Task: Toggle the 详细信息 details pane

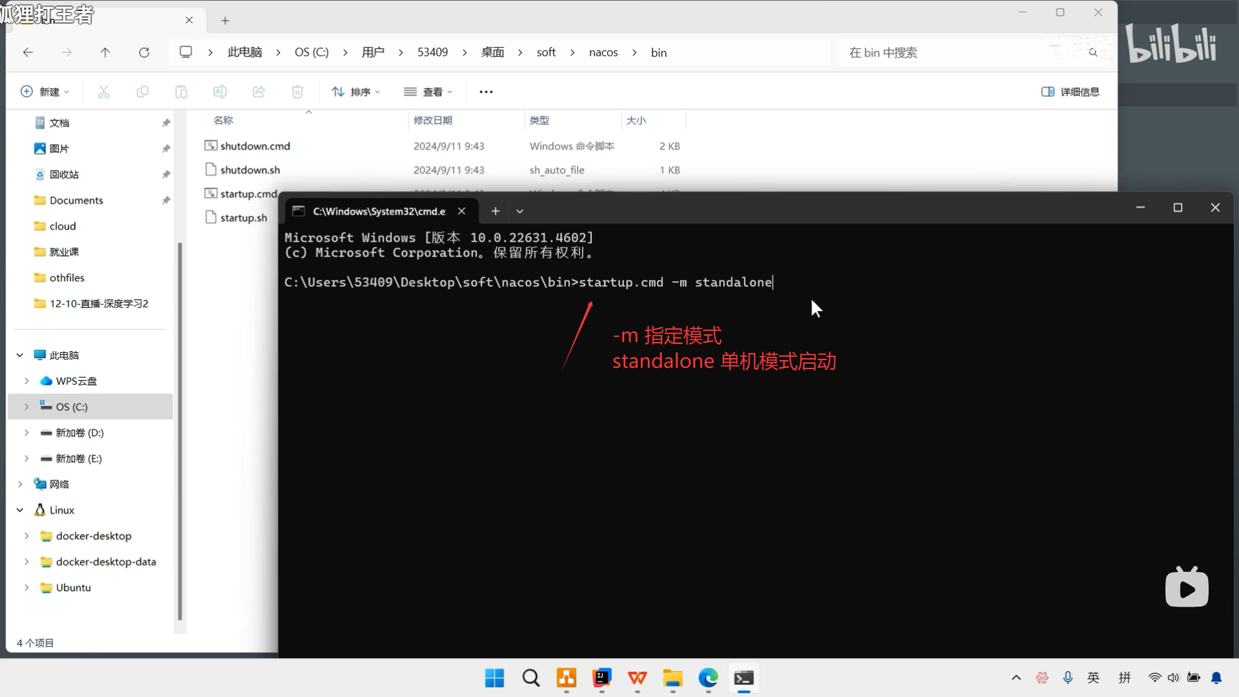Action: [x=1069, y=91]
